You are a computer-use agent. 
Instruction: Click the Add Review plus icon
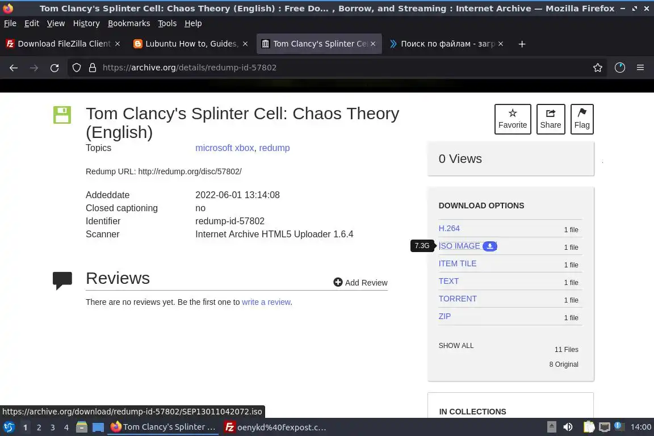tap(338, 283)
